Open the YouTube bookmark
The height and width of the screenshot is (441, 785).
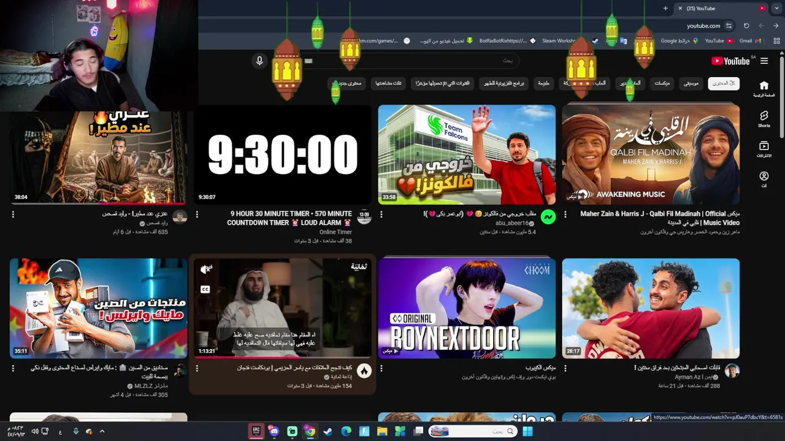(719, 41)
